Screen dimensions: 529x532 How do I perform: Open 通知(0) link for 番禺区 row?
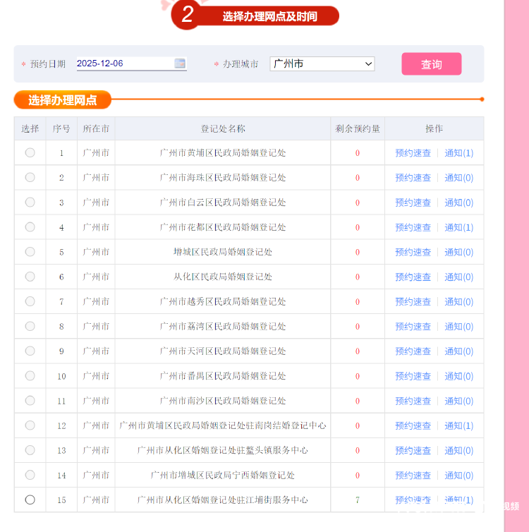[x=458, y=376]
